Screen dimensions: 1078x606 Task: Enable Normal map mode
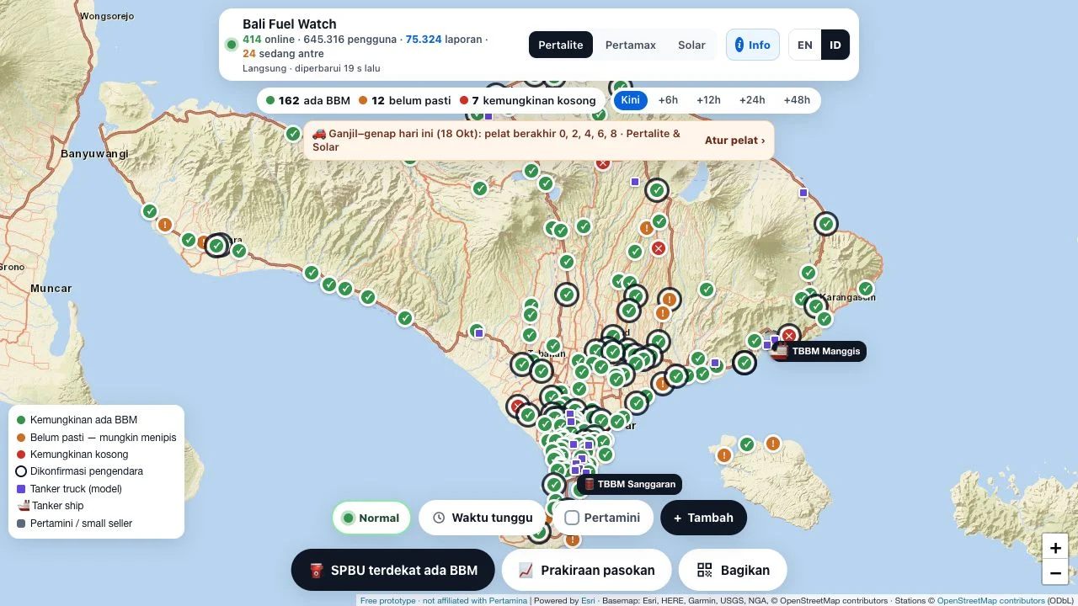(371, 518)
